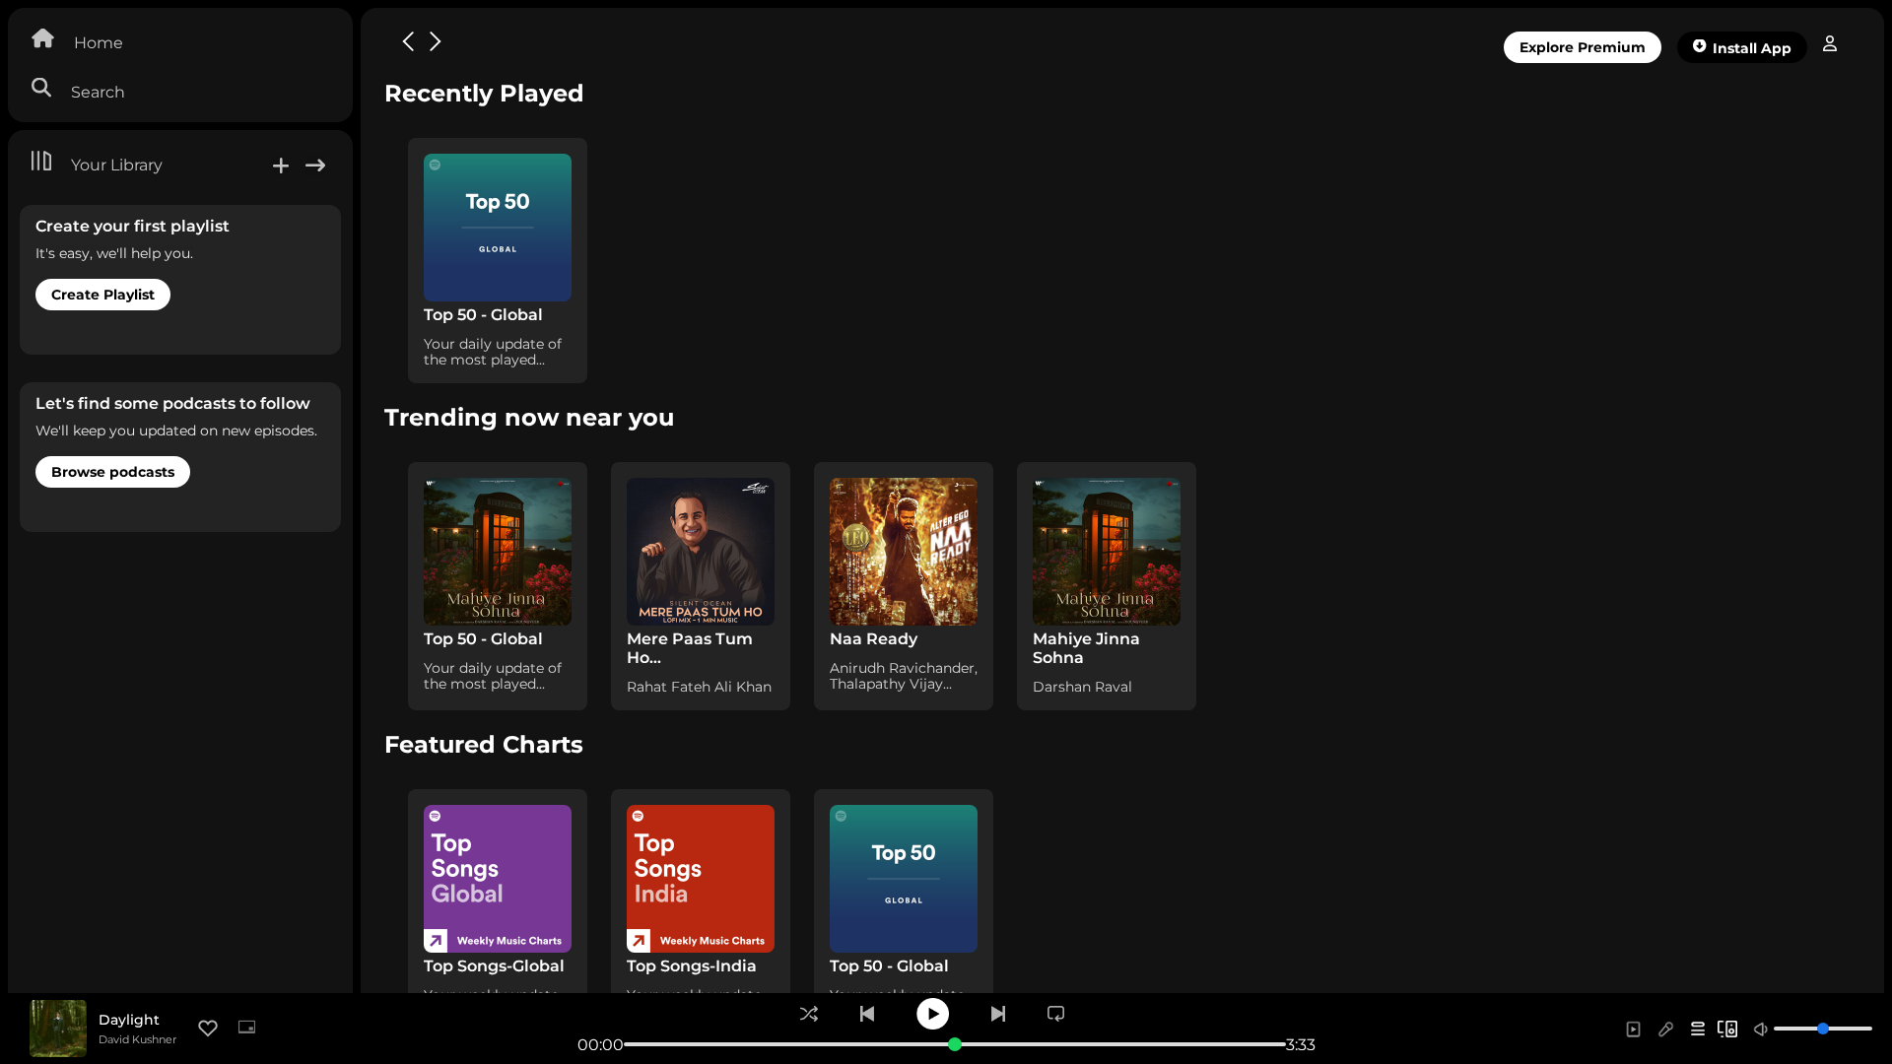Screen dimensions: 1892x1064
Task: Click the 'Featured Charts' heading
Action: (x=484, y=745)
